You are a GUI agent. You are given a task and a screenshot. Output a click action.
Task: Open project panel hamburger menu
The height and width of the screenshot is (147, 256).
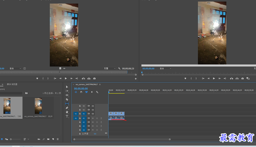click(x=2, y=84)
